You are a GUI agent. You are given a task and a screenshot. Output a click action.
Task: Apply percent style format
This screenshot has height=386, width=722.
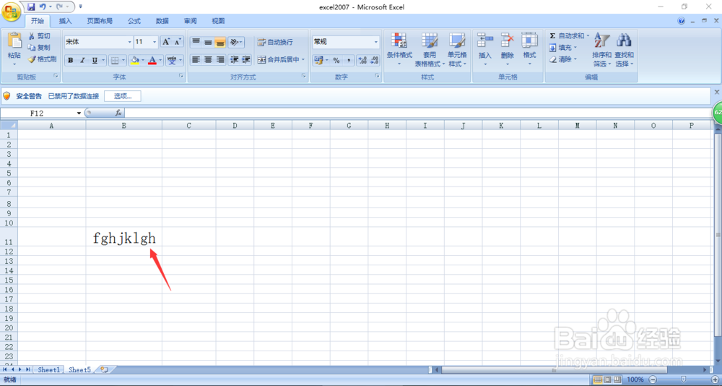point(336,61)
